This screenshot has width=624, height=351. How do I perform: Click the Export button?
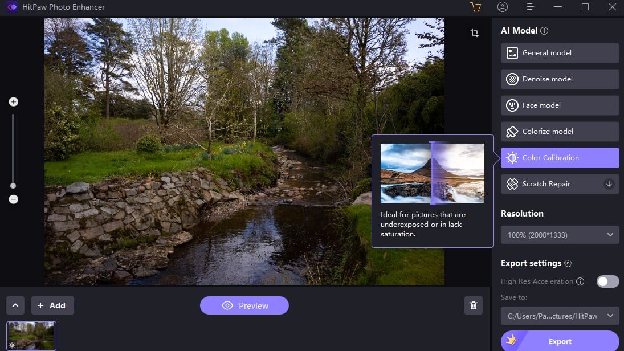(560, 341)
